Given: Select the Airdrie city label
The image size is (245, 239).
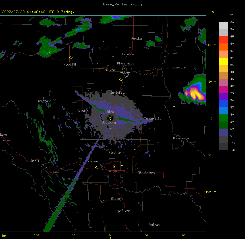Looking at the screenshot, I should 115,152.
